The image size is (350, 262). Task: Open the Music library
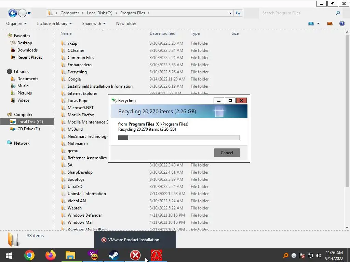23,86
